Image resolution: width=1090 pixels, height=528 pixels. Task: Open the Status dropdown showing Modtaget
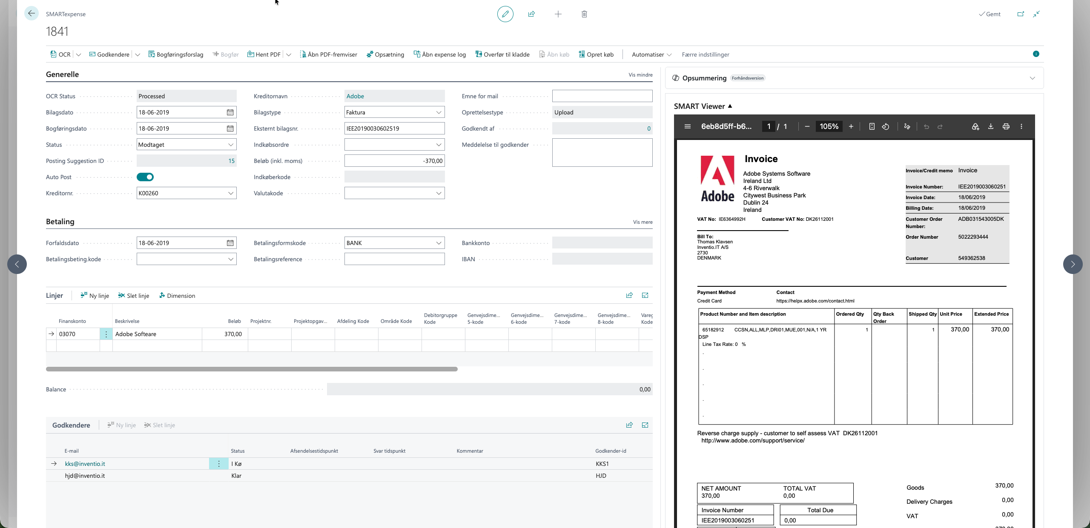coord(231,145)
